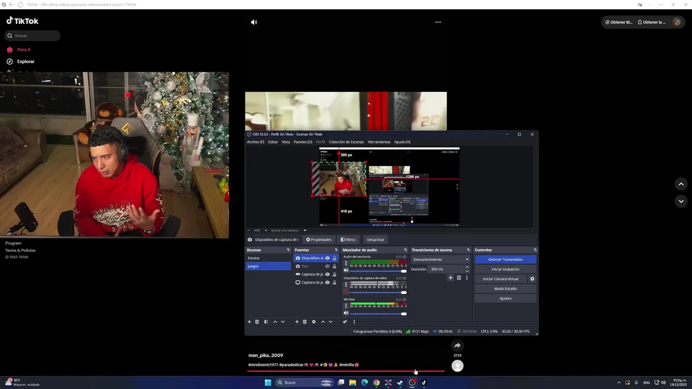Open transition properties three-dot menu

point(467,278)
